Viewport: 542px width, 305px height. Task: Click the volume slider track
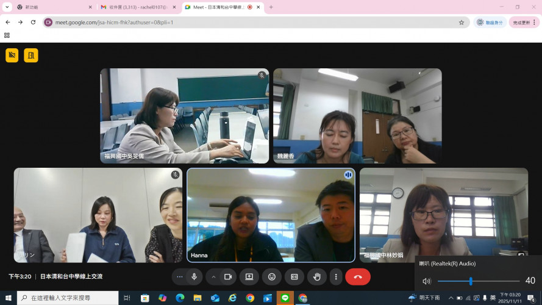click(x=478, y=281)
